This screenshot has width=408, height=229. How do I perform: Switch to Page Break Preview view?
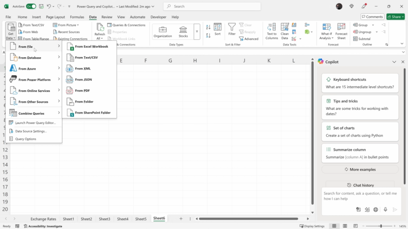(356, 226)
